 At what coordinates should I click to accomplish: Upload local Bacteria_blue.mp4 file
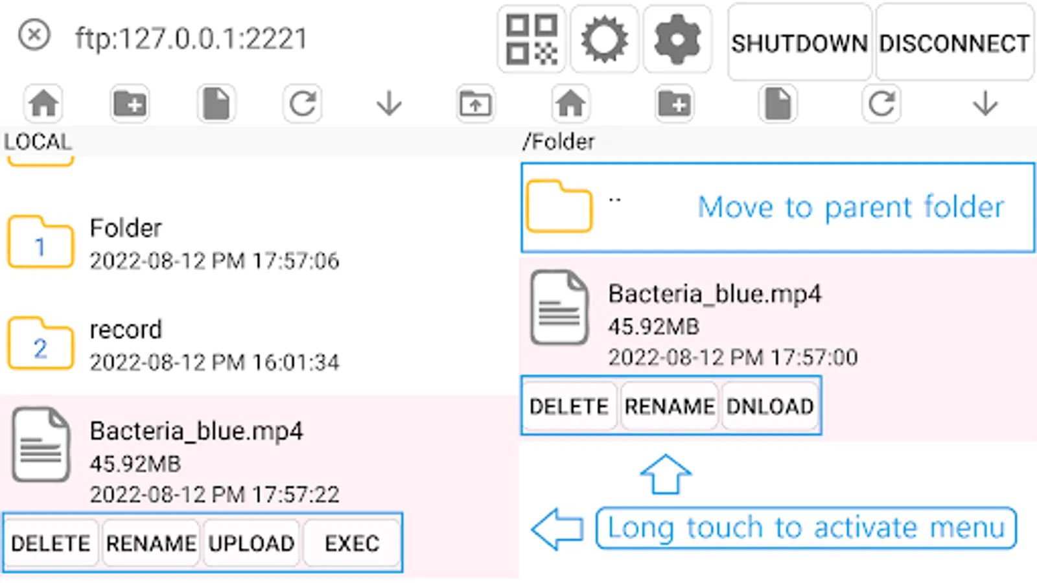(x=251, y=543)
